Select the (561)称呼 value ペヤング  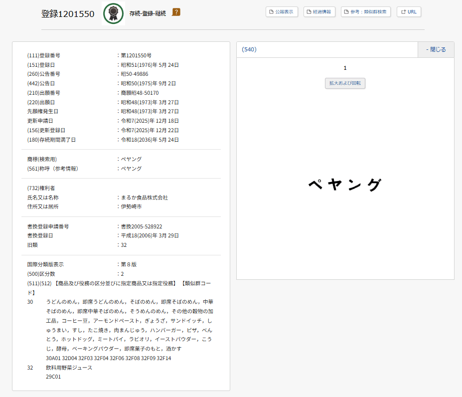pos(131,169)
